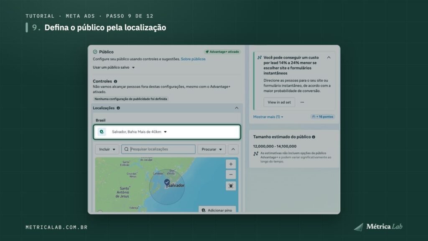The image size is (428, 241).
Task: Expand Mostrar mais (1)
Action: click(x=268, y=117)
